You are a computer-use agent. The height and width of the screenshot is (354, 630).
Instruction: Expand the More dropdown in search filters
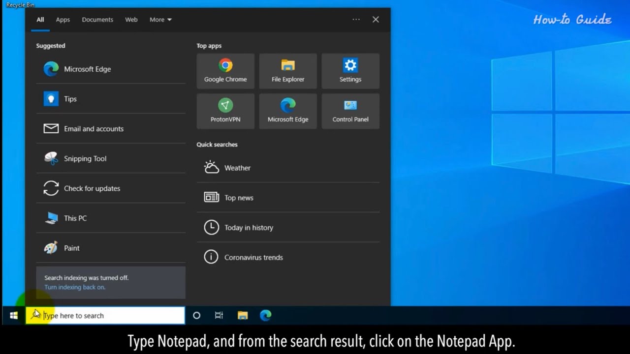click(160, 20)
